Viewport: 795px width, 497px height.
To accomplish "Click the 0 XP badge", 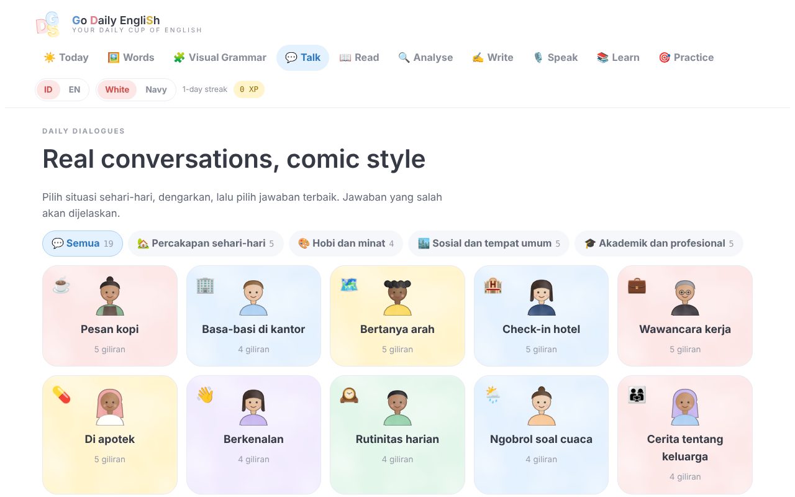I will (249, 89).
